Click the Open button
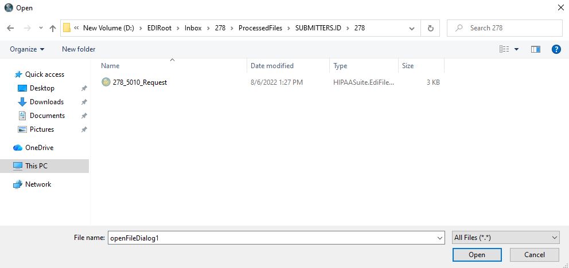This screenshot has width=569, height=268. 477,255
